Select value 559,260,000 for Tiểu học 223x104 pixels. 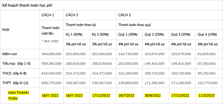51,64
